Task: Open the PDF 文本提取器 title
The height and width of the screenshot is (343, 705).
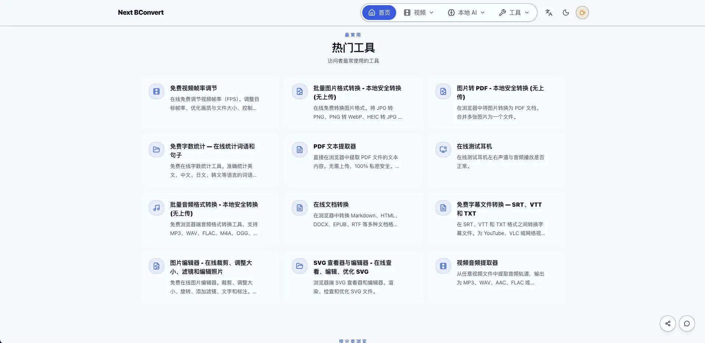Action: 335,146
